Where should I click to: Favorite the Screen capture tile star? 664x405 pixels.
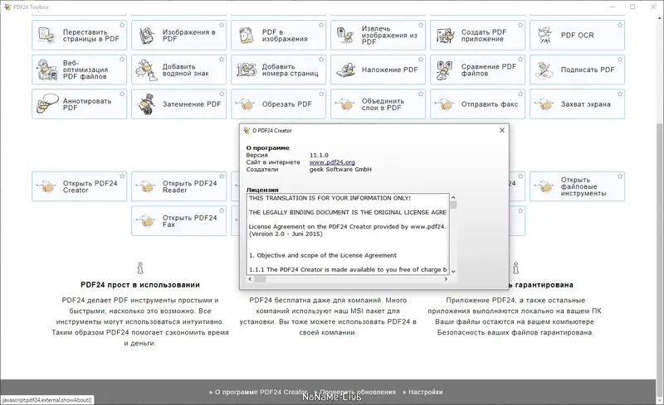[620, 94]
